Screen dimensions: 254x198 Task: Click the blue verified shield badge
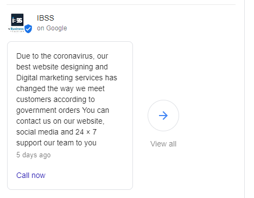(x=28, y=29)
